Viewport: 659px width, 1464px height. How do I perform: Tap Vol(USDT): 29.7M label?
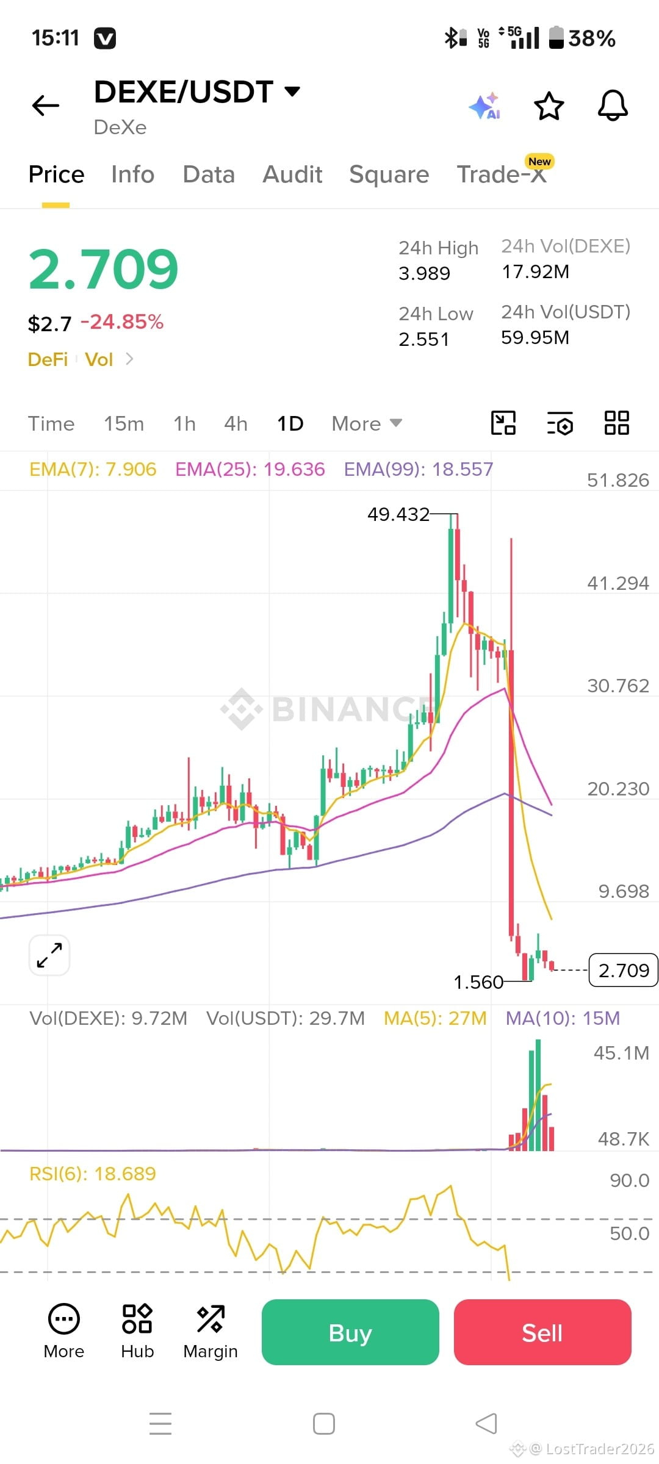pos(286,1018)
